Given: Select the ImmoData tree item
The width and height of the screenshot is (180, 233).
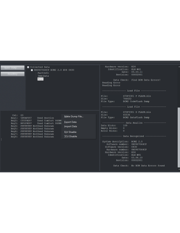Looking at the screenshot, I should 43,76.
